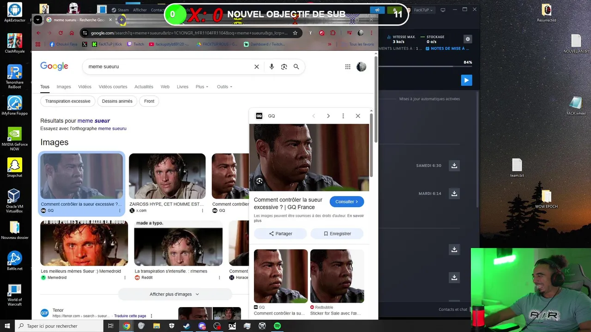Click the Google results page scrollbar
This screenshot has width=591, height=332.
pos(376,99)
